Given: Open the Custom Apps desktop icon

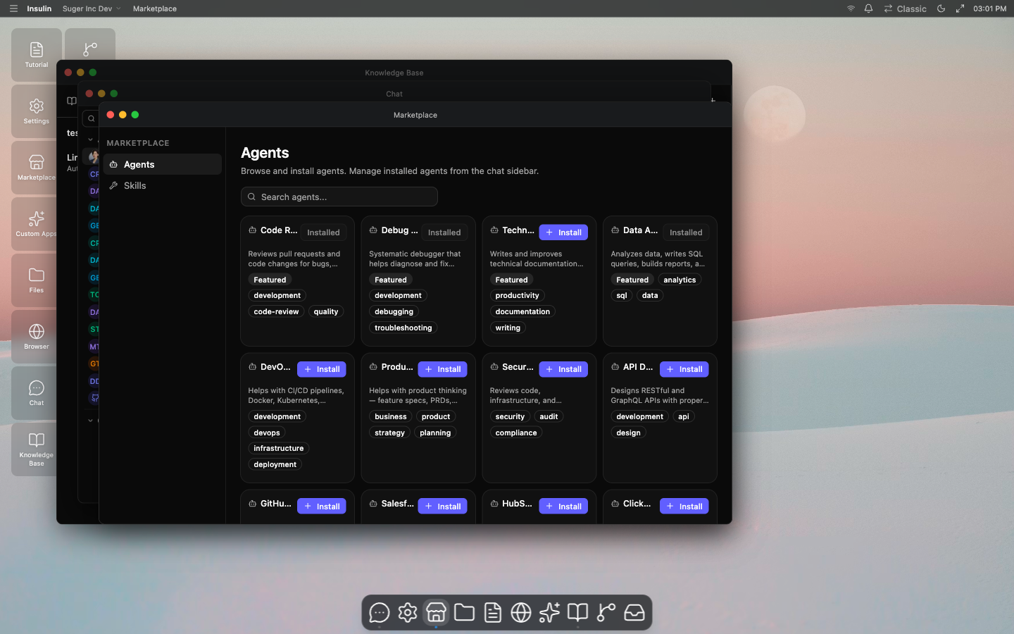Looking at the screenshot, I should click(37, 224).
